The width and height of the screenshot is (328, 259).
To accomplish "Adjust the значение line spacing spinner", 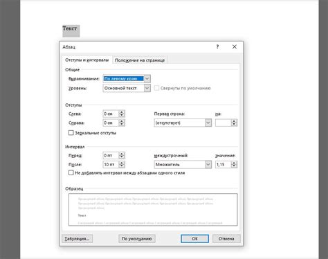I will 234,165.
